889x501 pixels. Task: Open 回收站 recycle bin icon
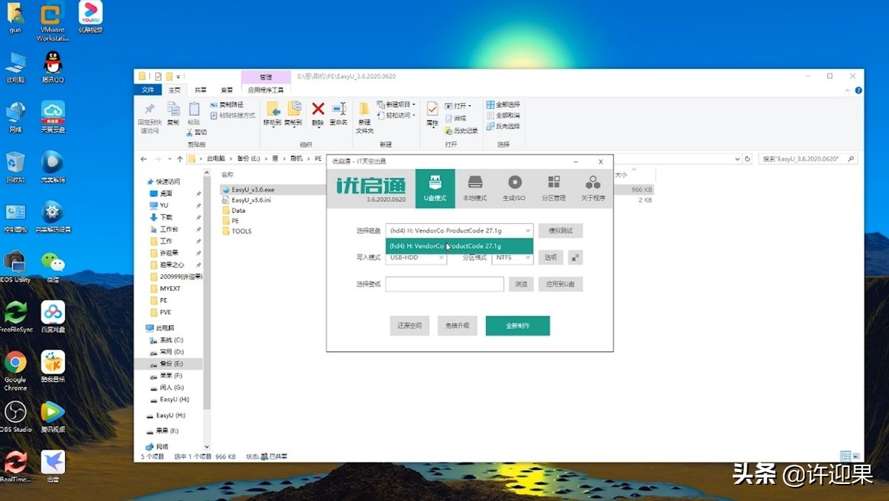point(16,167)
